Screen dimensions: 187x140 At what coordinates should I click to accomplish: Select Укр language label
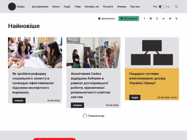[155, 7]
